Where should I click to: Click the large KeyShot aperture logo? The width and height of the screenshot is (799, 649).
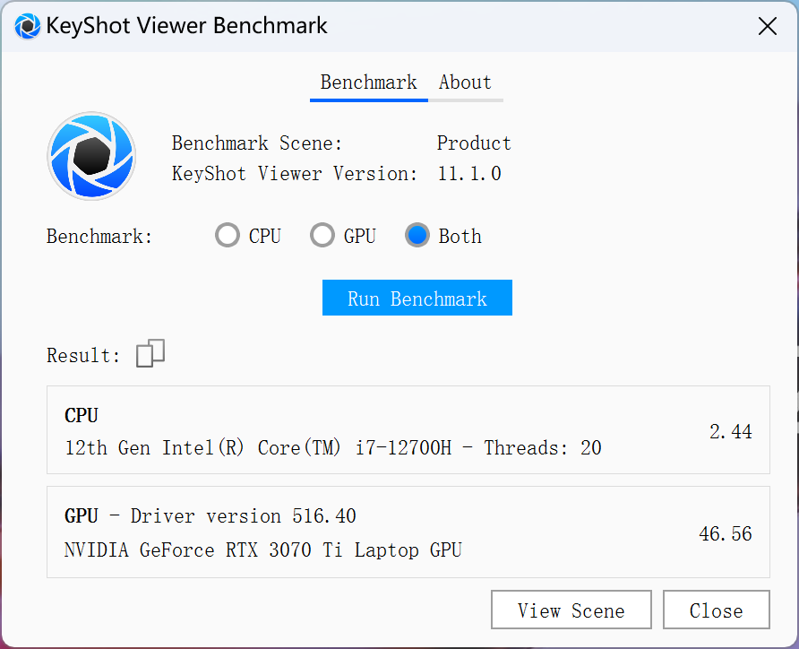91,156
